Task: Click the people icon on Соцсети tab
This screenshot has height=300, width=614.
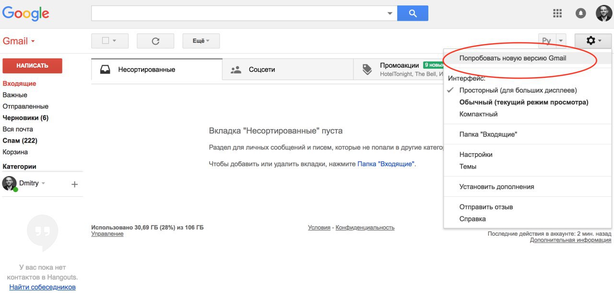Action: [x=236, y=70]
